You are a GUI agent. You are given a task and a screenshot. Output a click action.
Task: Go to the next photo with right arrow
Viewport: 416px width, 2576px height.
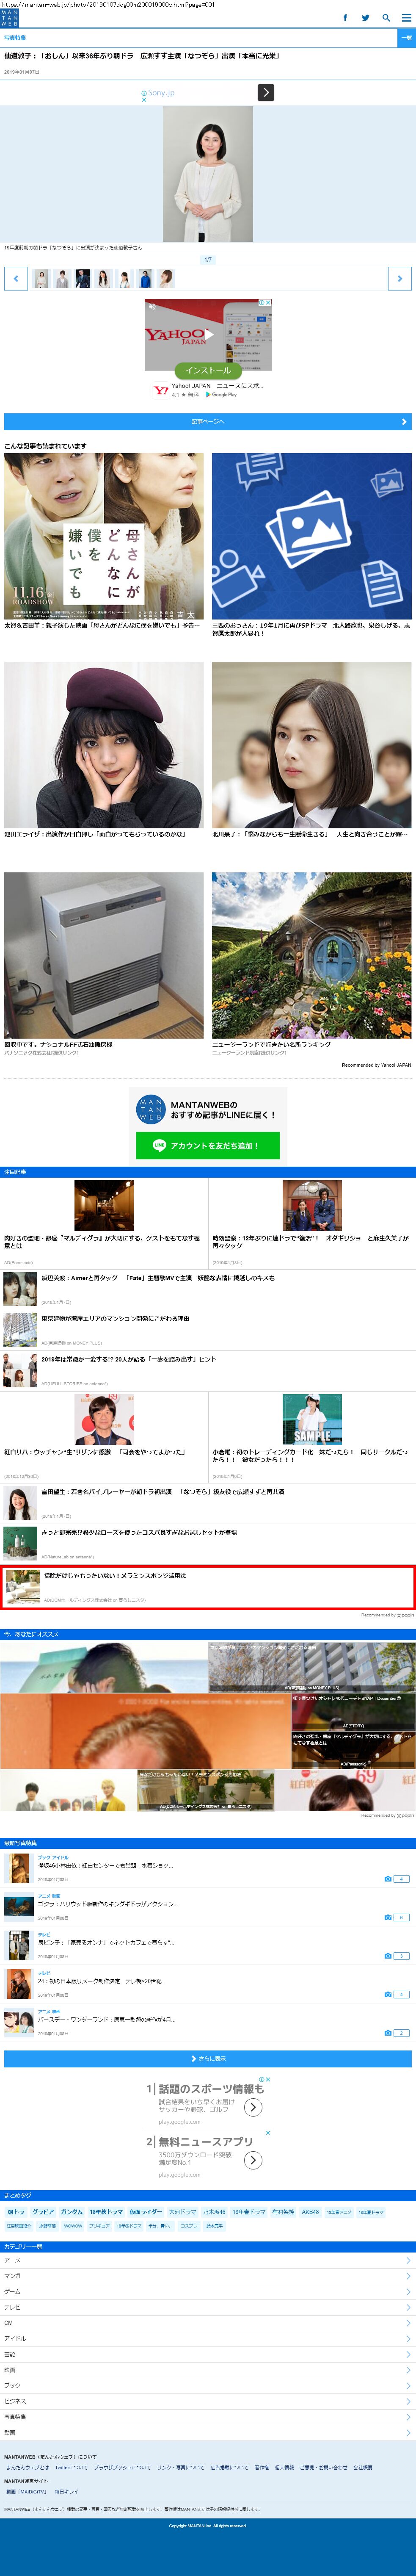coord(400,279)
